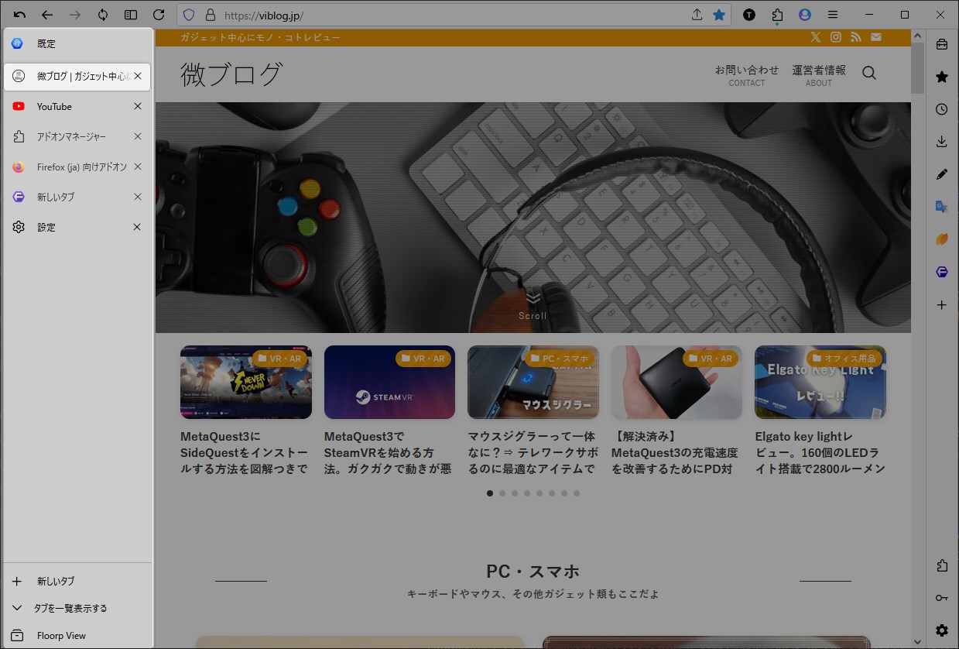This screenshot has height=649, width=959.
Task: Open Bookmarks via the star in the right sidebar
Action: (941, 77)
